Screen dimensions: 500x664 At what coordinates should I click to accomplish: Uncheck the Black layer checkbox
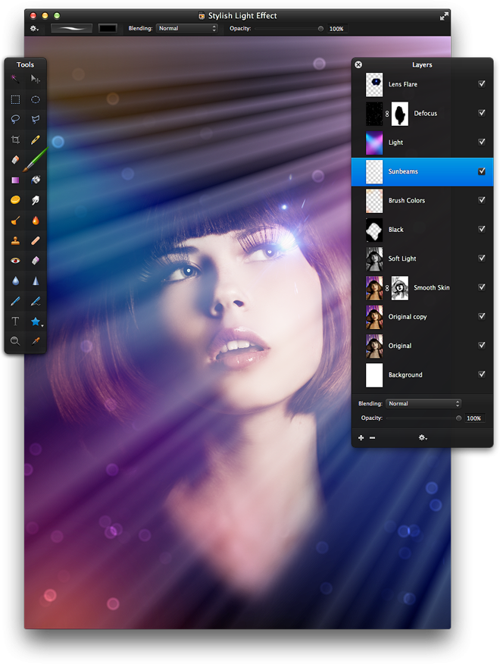point(481,229)
